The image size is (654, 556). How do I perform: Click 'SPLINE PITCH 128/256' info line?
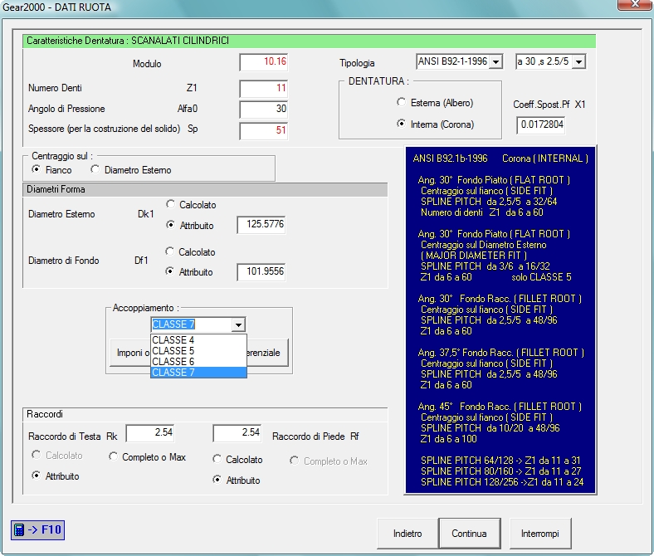[502, 482]
